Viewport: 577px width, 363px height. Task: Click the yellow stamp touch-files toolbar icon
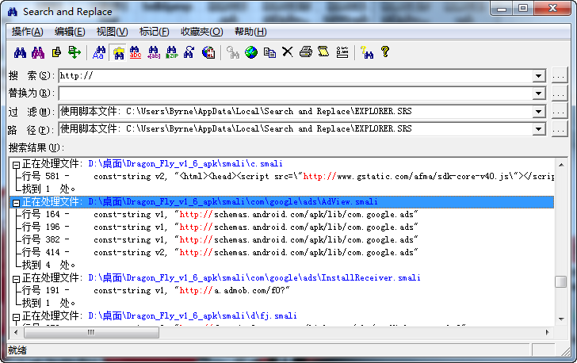[56, 52]
